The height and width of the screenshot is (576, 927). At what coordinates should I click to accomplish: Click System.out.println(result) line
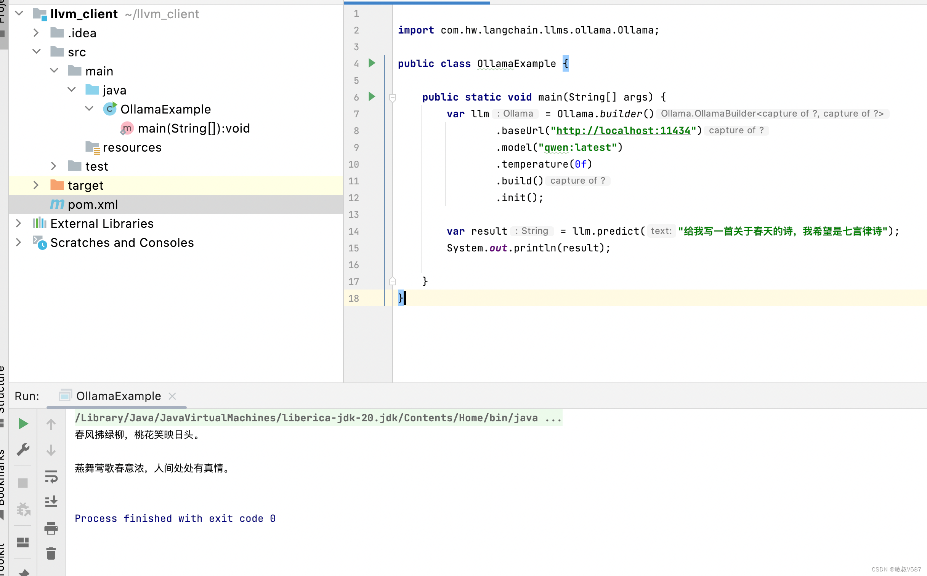(x=529, y=248)
